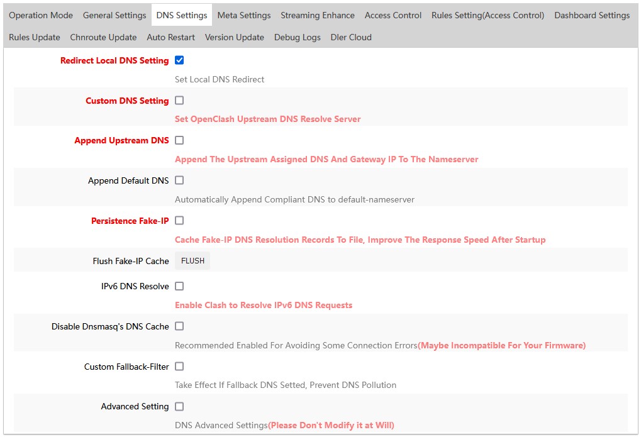Enable IPv6 DNS Resolve checkbox
This screenshot has height=437, width=641.
point(179,286)
